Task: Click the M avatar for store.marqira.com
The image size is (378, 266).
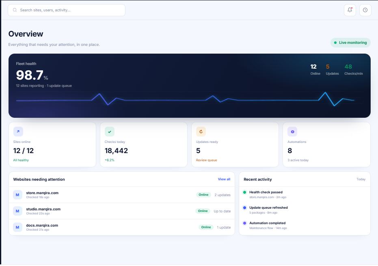Action: (x=17, y=195)
